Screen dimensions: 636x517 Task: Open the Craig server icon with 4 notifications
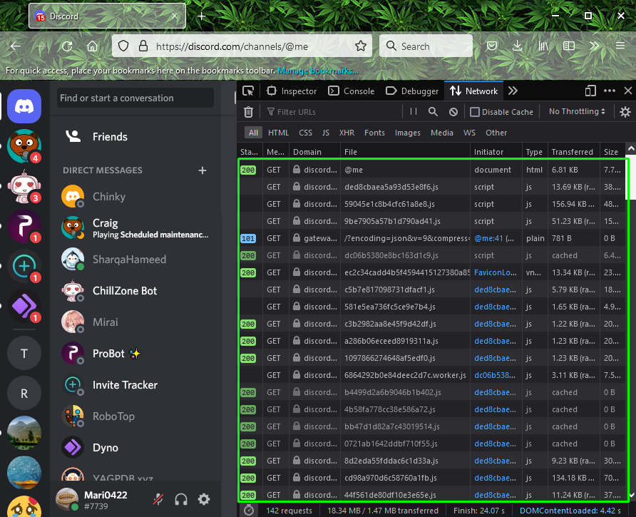tap(24, 146)
